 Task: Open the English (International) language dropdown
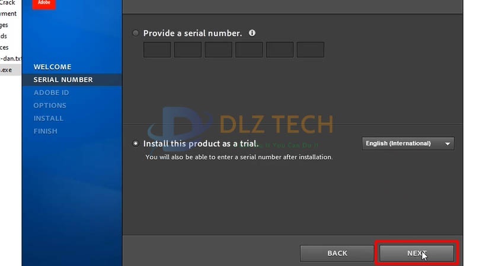coord(408,144)
